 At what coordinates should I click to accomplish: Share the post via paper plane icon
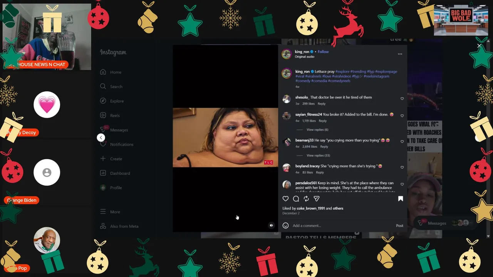(x=317, y=199)
